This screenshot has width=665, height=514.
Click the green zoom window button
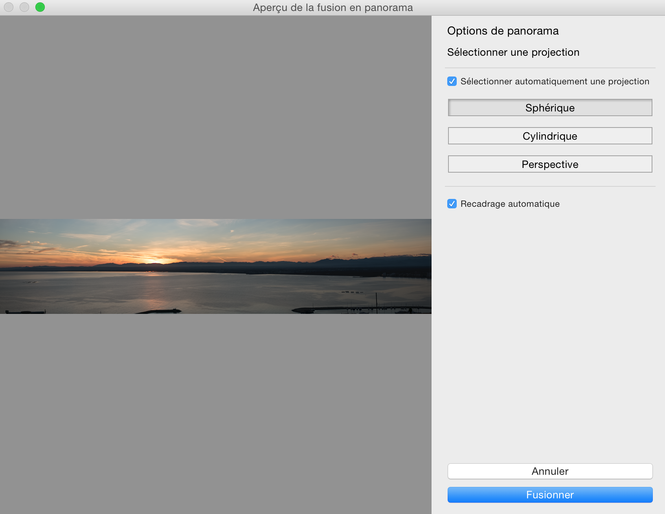(x=40, y=7)
